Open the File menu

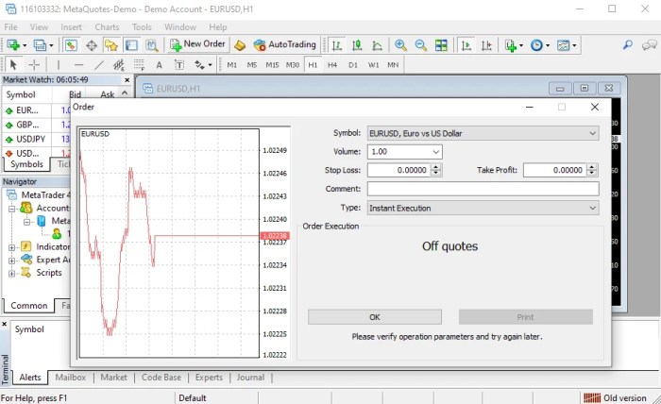(10, 27)
